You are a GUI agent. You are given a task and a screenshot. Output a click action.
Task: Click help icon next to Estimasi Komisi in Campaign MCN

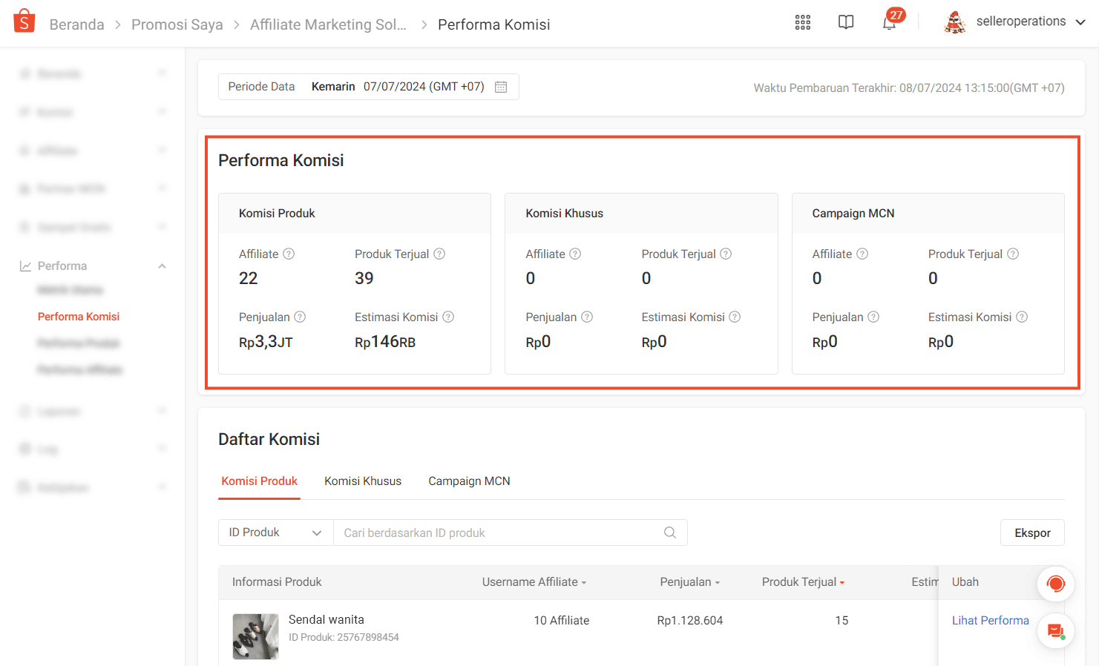pos(1022,317)
